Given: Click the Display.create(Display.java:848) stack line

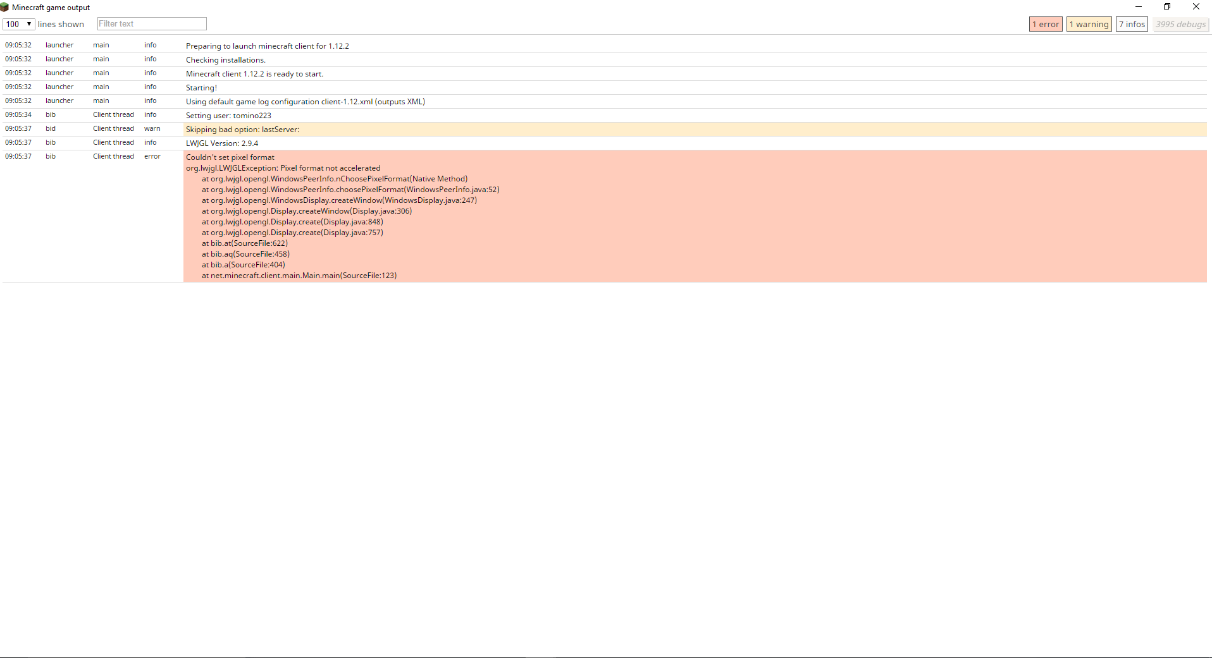Looking at the screenshot, I should pyautogui.click(x=292, y=222).
